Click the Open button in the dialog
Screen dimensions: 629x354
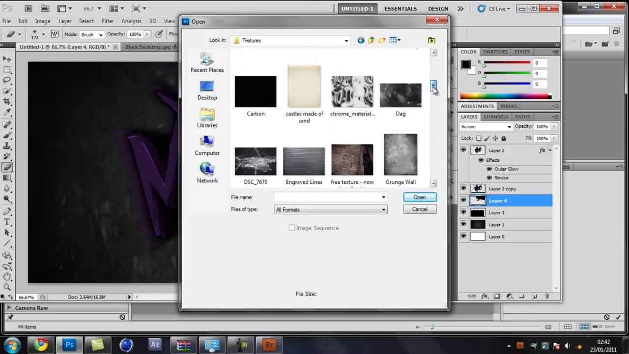[420, 197]
